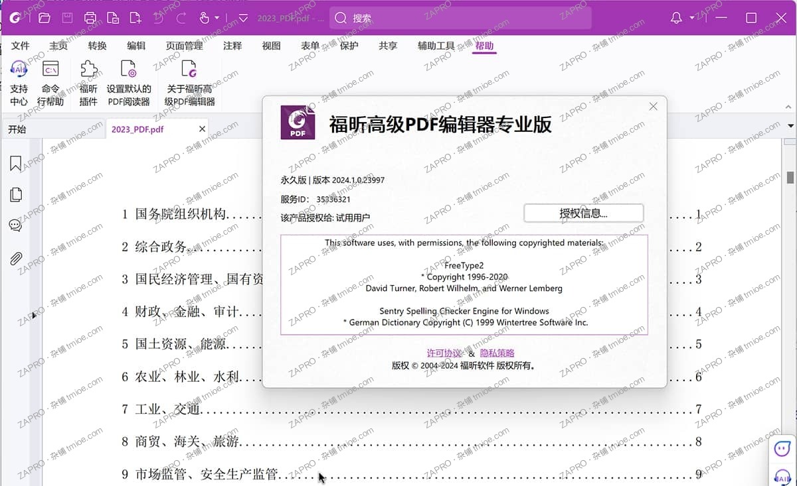Click the search box in title bar
Screen dimensions: 797x486
(x=460, y=18)
